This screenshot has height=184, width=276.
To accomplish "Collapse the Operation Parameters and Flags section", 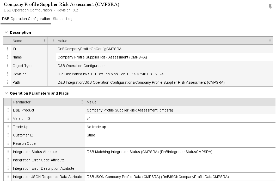I will tap(7, 93).
